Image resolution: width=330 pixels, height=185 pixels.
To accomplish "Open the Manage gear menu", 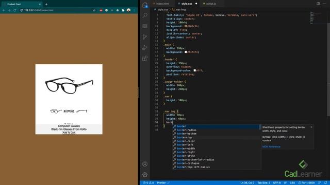I will click(145, 175).
